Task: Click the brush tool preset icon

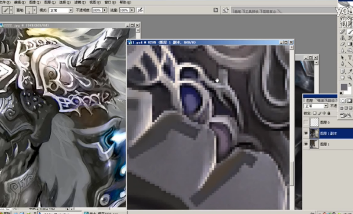Action: pos(6,10)
